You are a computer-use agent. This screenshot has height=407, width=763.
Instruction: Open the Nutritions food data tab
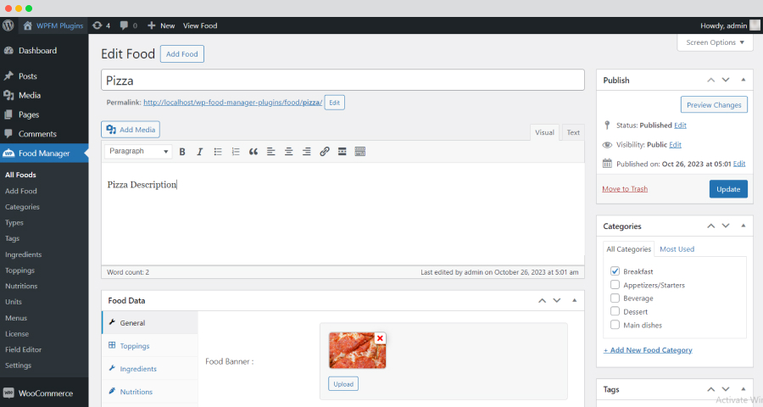150,392
